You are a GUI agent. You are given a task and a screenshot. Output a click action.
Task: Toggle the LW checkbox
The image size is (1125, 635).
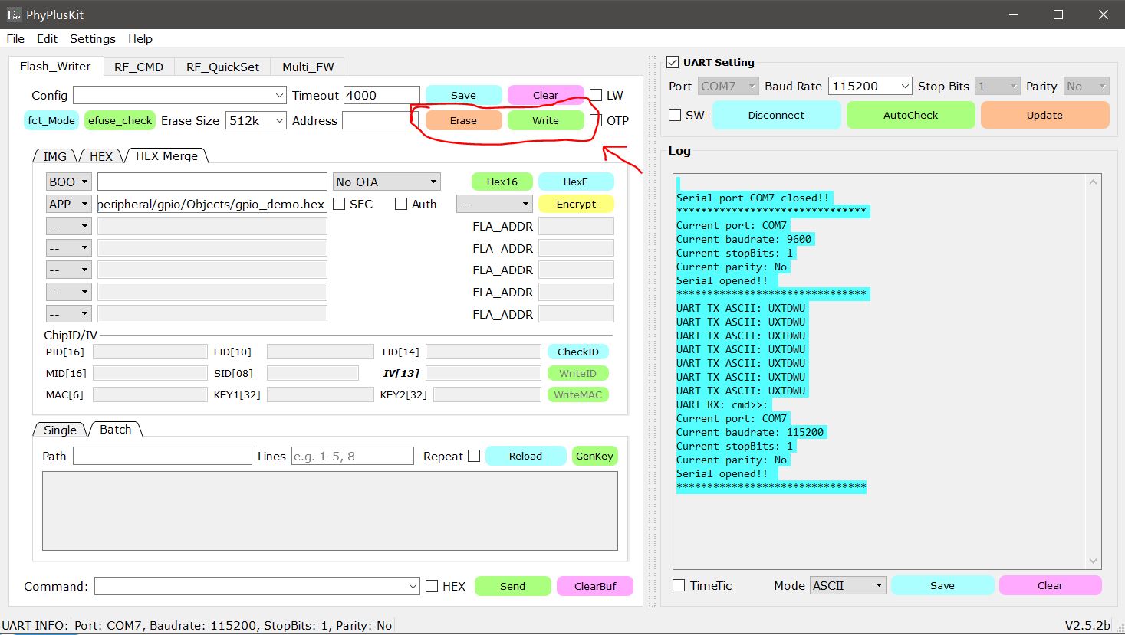coord(596,96)
